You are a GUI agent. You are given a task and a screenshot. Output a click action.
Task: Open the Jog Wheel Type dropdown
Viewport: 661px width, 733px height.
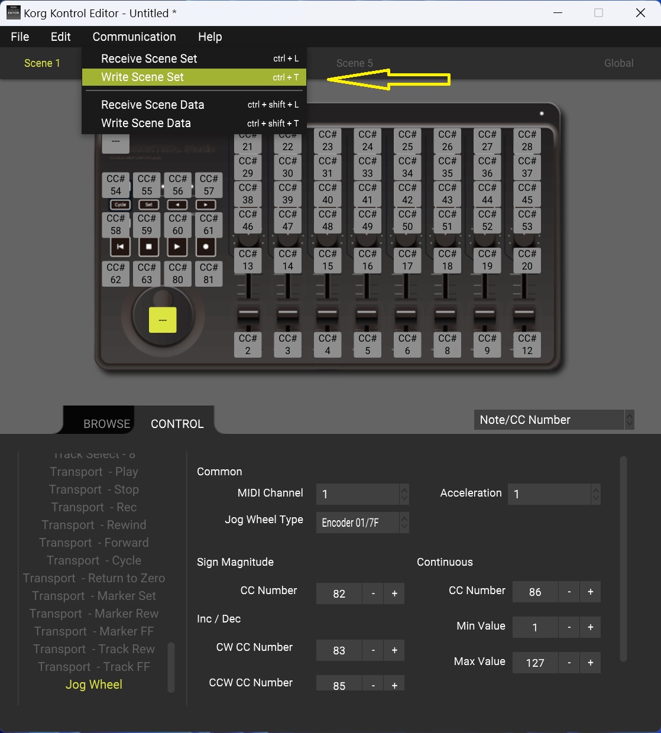[362, 523]
